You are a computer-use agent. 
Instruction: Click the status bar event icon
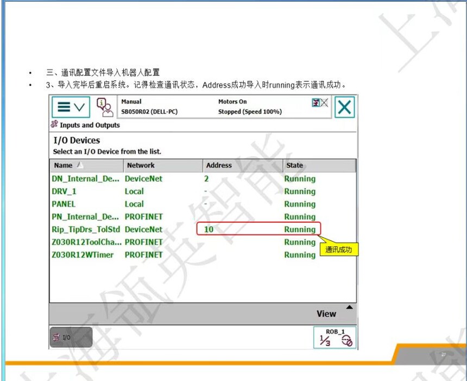click(320, 103)
